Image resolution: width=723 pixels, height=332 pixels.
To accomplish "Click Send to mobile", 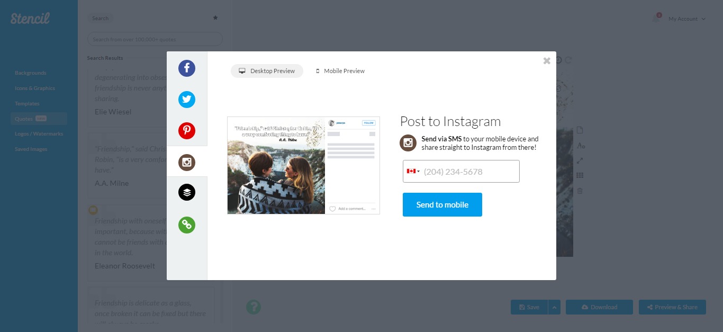I will click(x=442, y=204).
